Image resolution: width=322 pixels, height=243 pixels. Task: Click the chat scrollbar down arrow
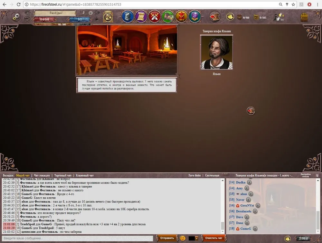click(223, 232)
